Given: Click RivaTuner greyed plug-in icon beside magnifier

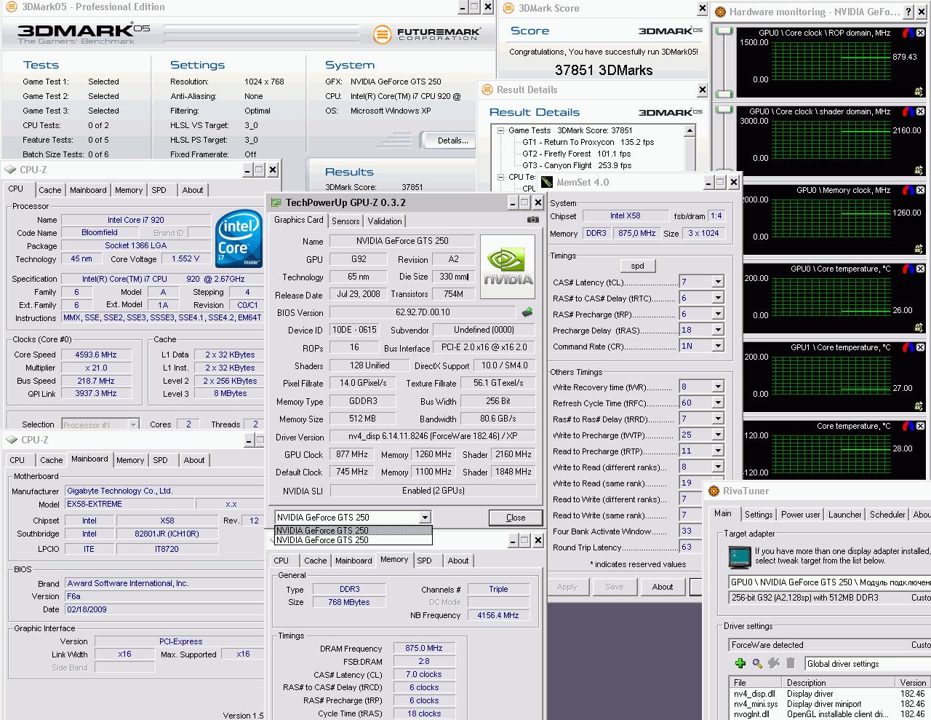Looking at the screenshot, I should tap(774, 663).
